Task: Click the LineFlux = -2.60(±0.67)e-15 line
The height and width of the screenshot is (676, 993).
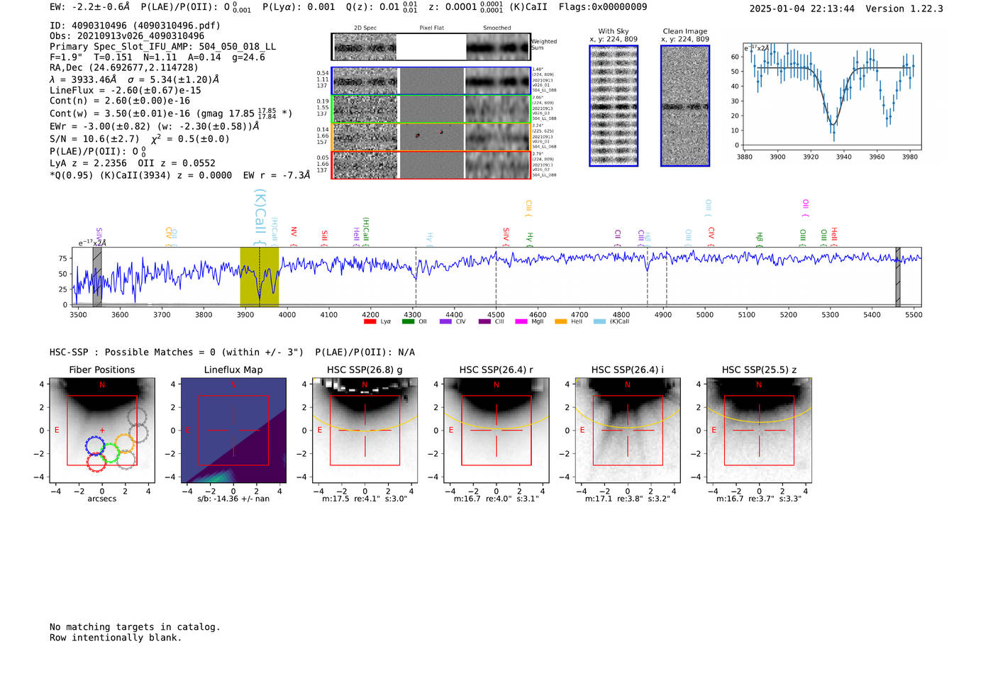Action: (126, 91)
